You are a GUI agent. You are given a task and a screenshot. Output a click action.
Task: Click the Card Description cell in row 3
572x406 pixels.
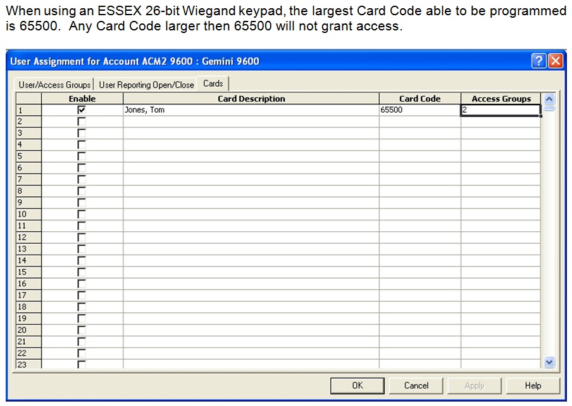pyautogui.click(x=251, y=133)
